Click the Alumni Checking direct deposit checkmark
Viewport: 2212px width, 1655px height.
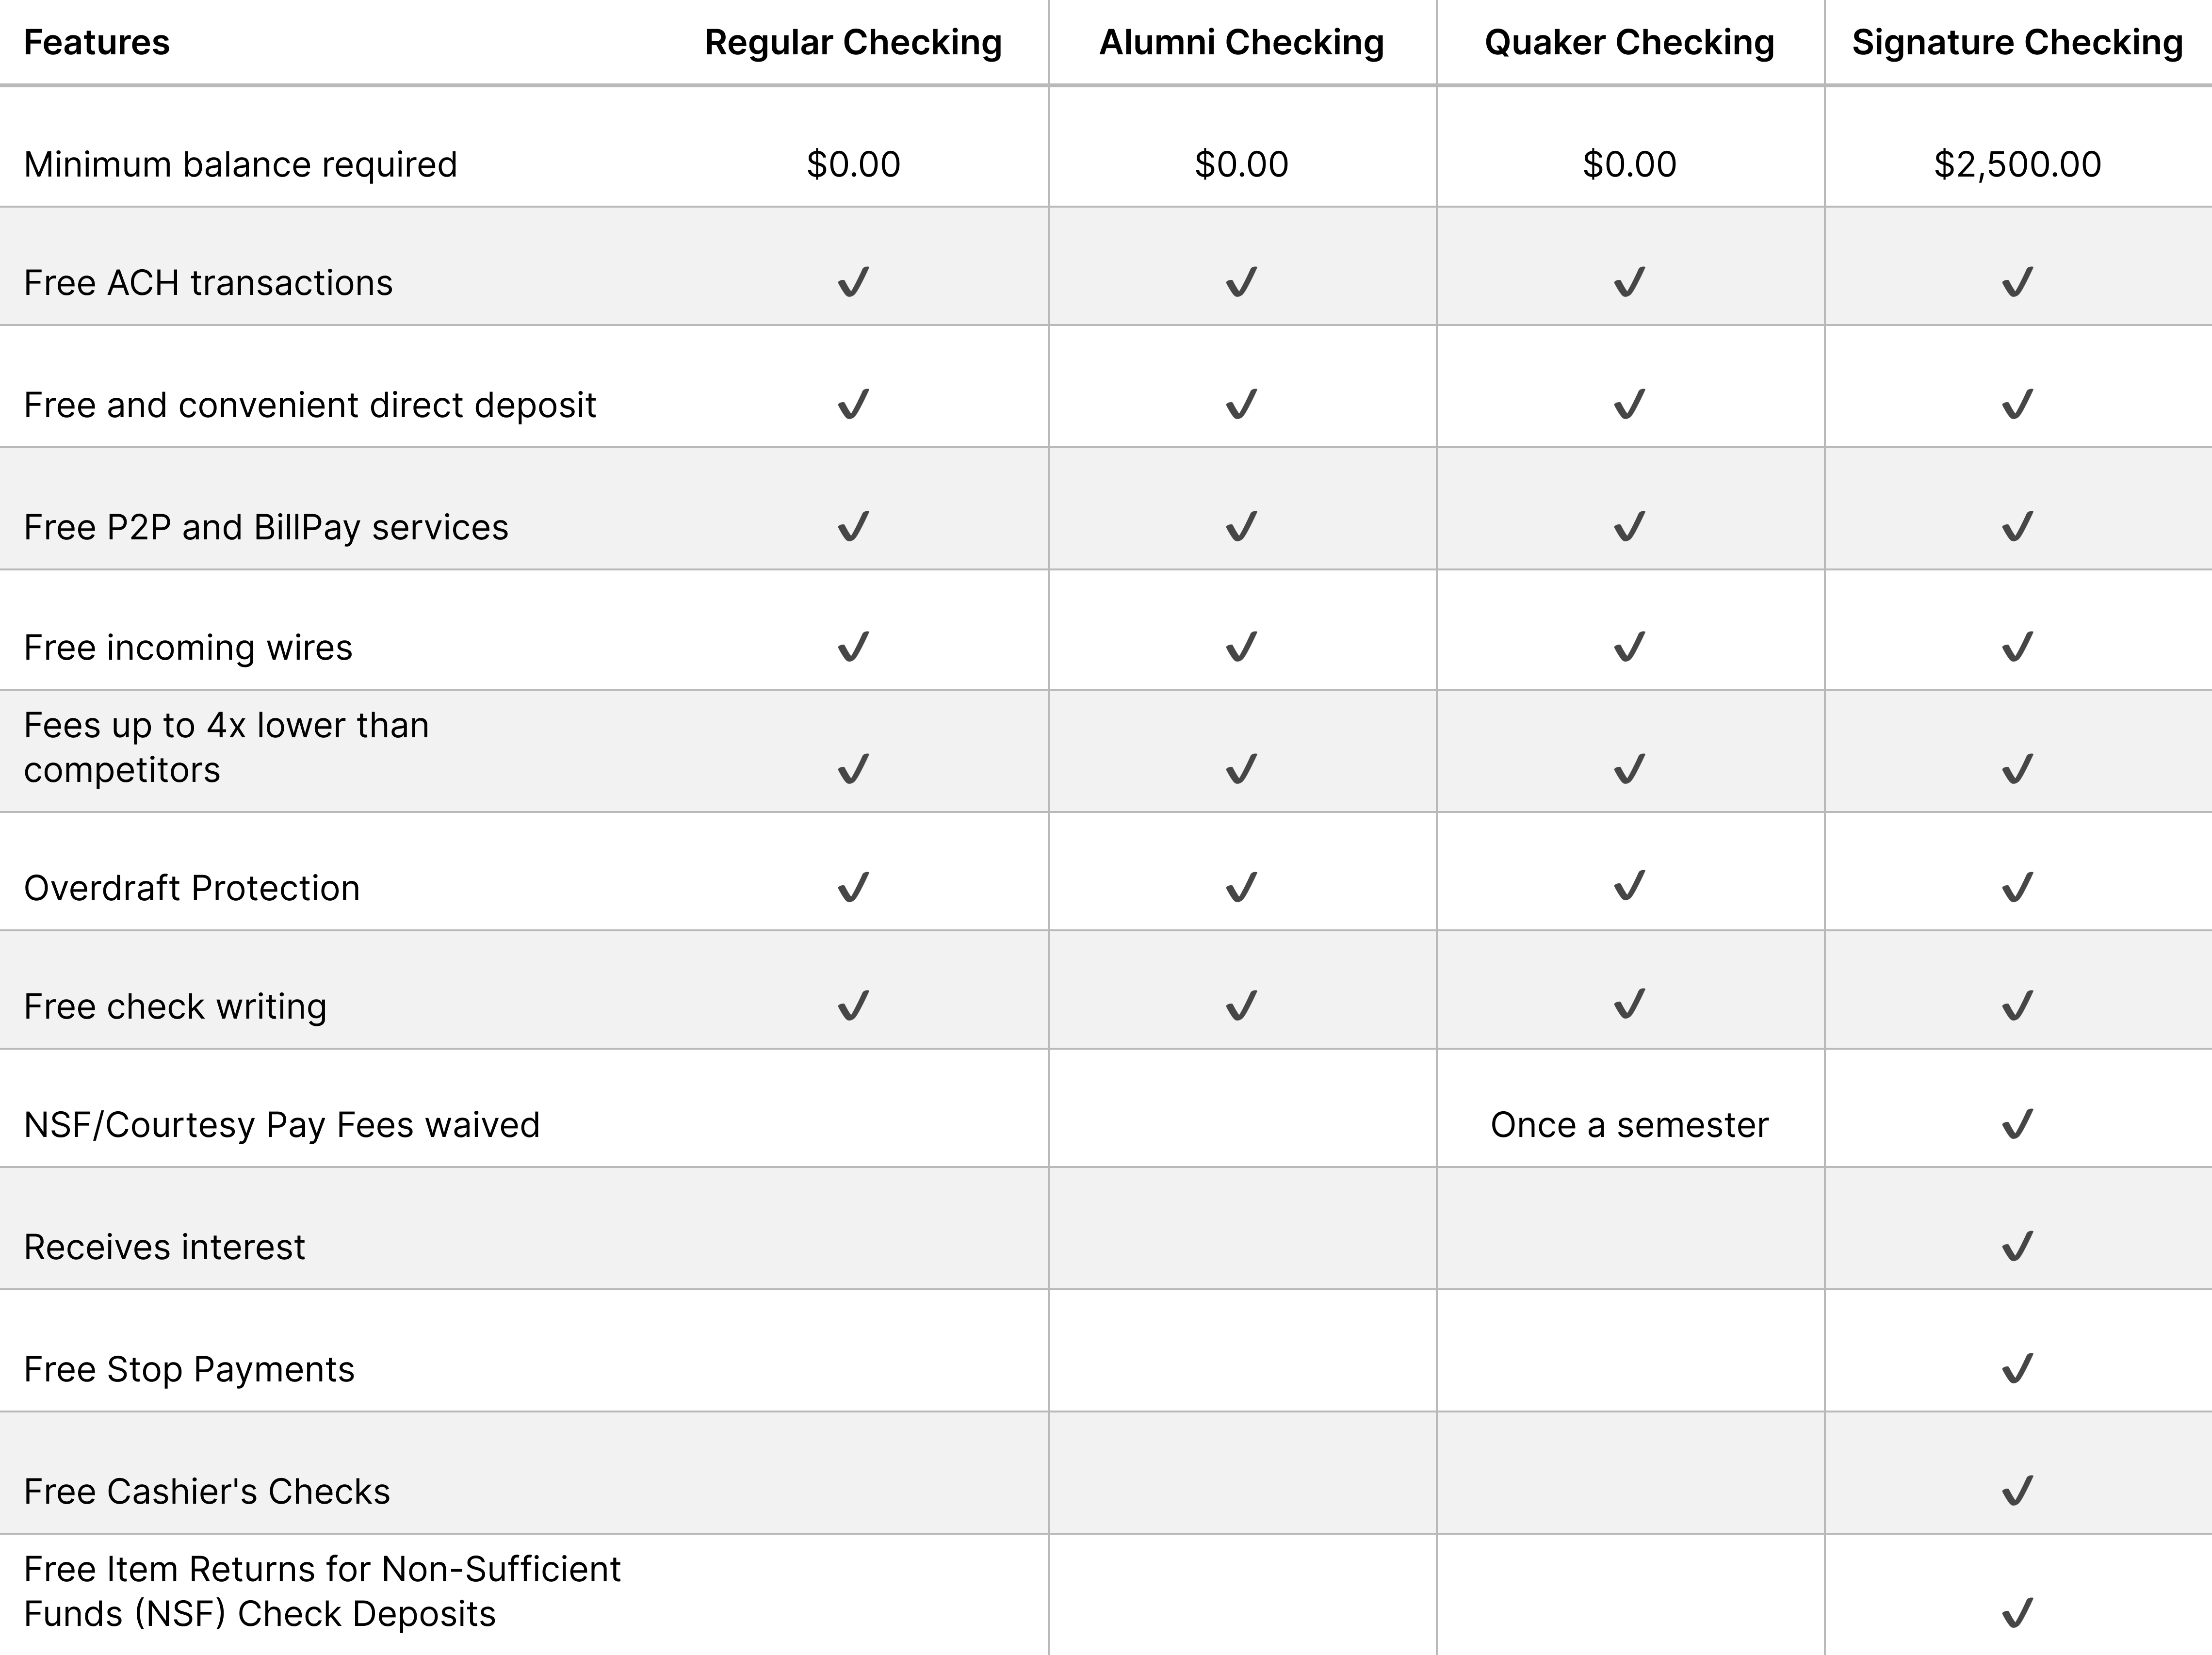pyautogui.click(x=1241, y=404)
